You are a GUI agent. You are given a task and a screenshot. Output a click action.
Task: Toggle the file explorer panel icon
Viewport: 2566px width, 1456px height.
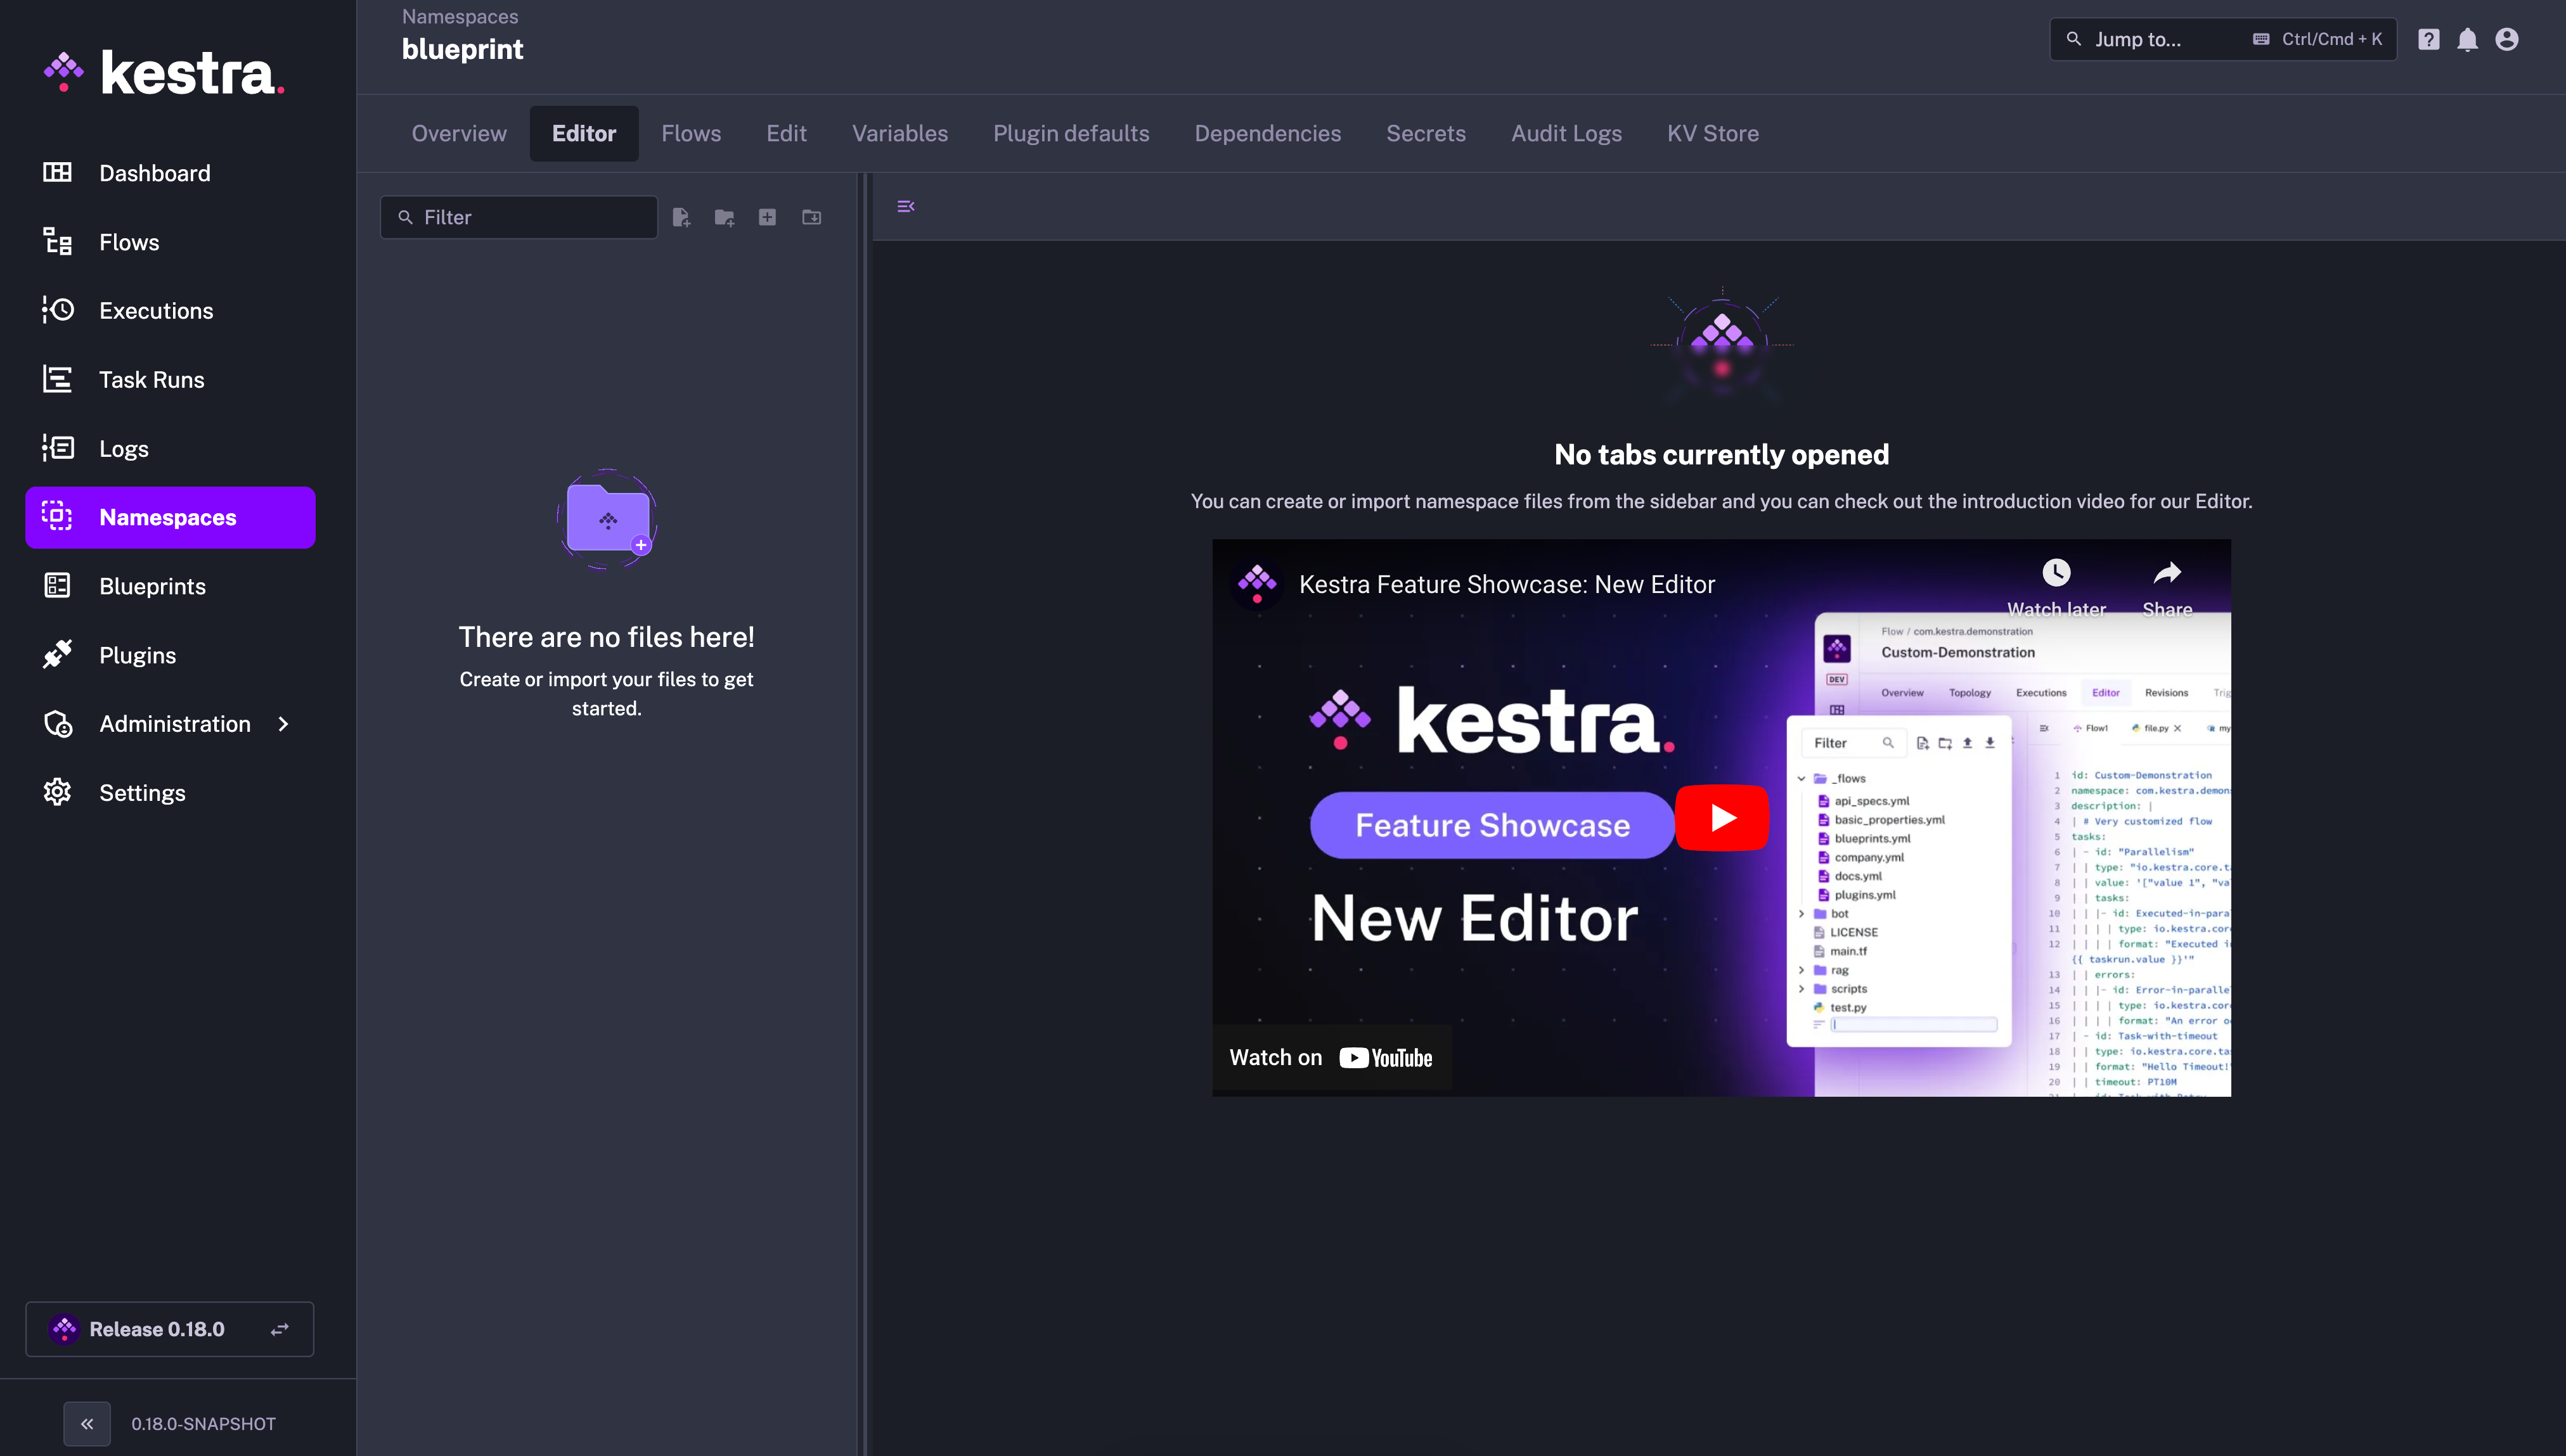click(905, 206)
